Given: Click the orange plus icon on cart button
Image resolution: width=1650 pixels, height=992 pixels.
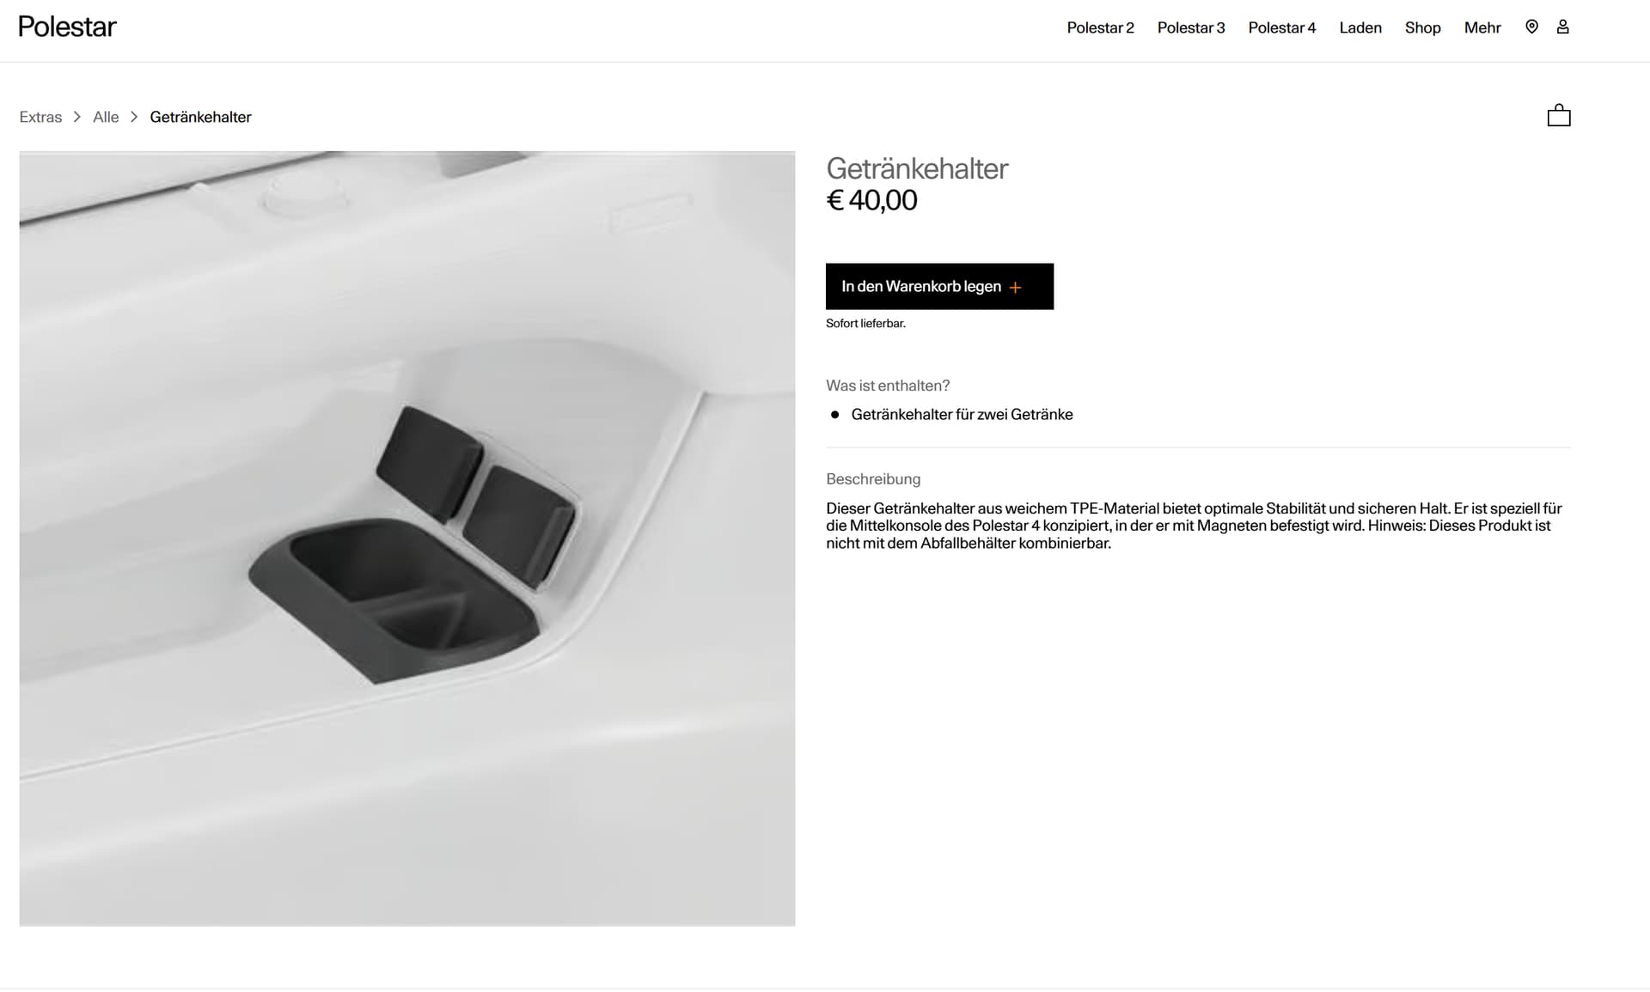Looking at the screenshot, I should 1015,288.
